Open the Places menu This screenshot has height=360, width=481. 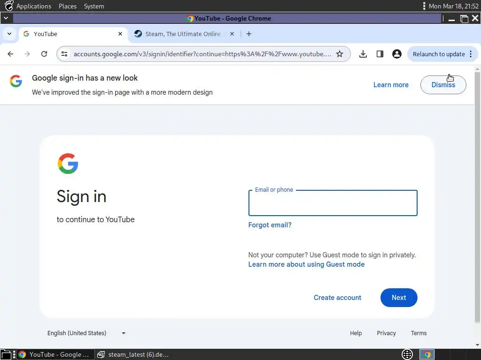tap(68, 6)
